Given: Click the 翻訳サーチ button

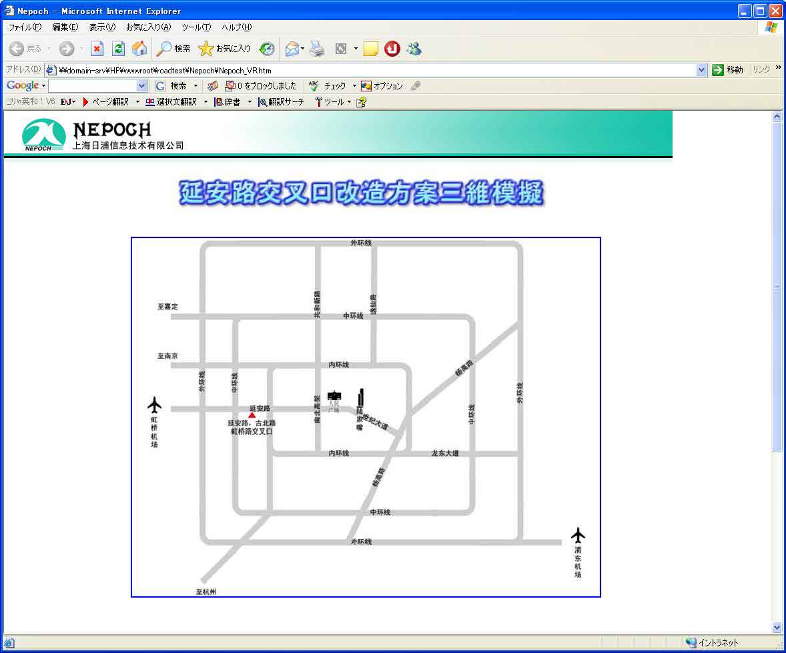Looking at the screenshot, I should click(x=281, y=102).
